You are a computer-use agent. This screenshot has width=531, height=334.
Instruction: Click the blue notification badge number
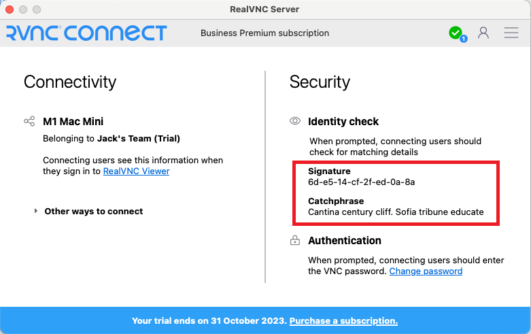pos(464,39)
